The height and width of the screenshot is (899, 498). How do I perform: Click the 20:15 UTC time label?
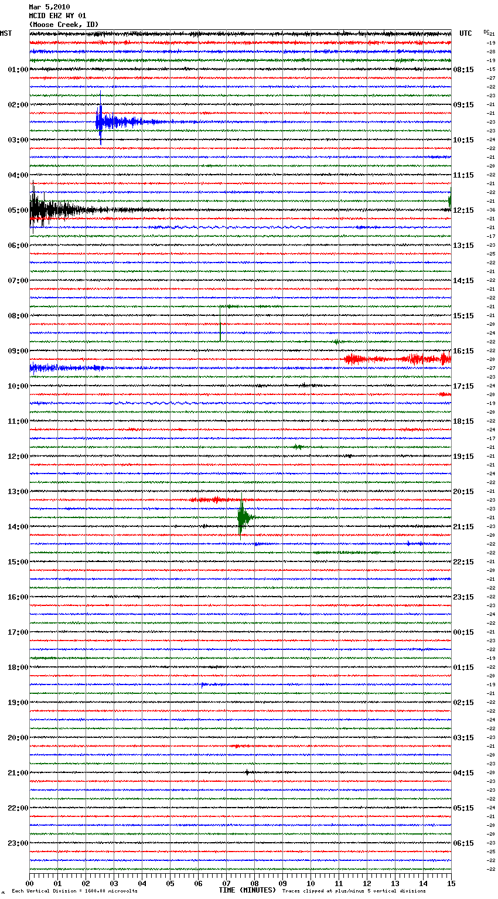(x=463, y=492)
